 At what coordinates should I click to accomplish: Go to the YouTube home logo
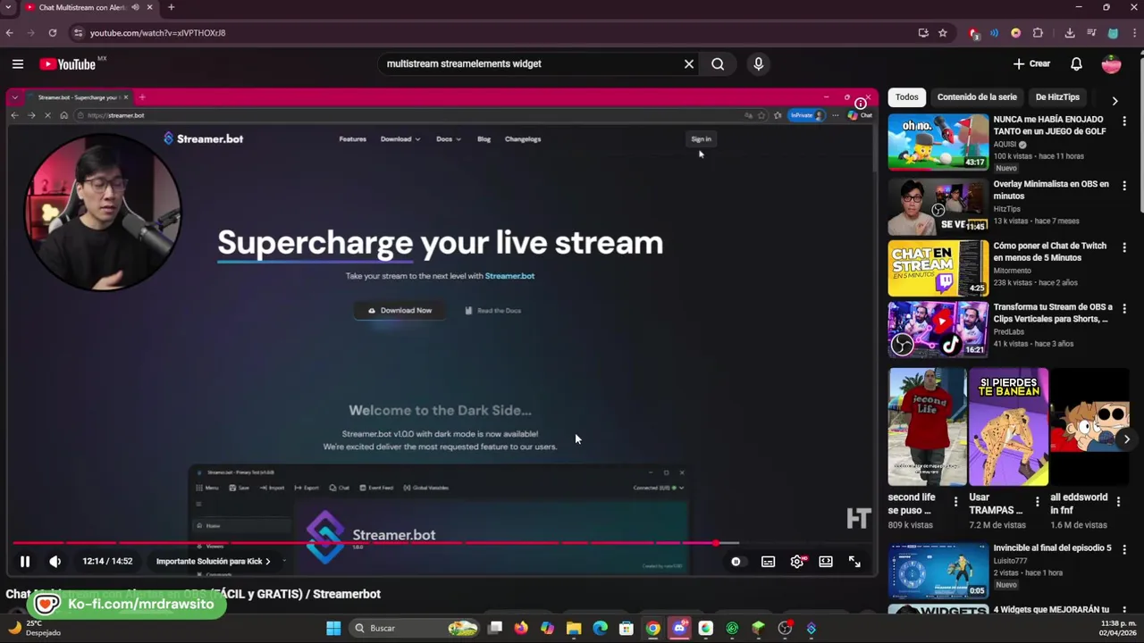[x=68, y=63]
